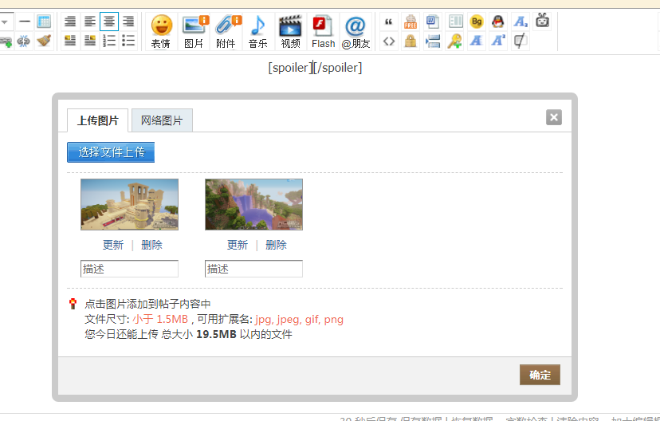Align text right
This screenshot has width=660, height=421.
pos(128,21)
